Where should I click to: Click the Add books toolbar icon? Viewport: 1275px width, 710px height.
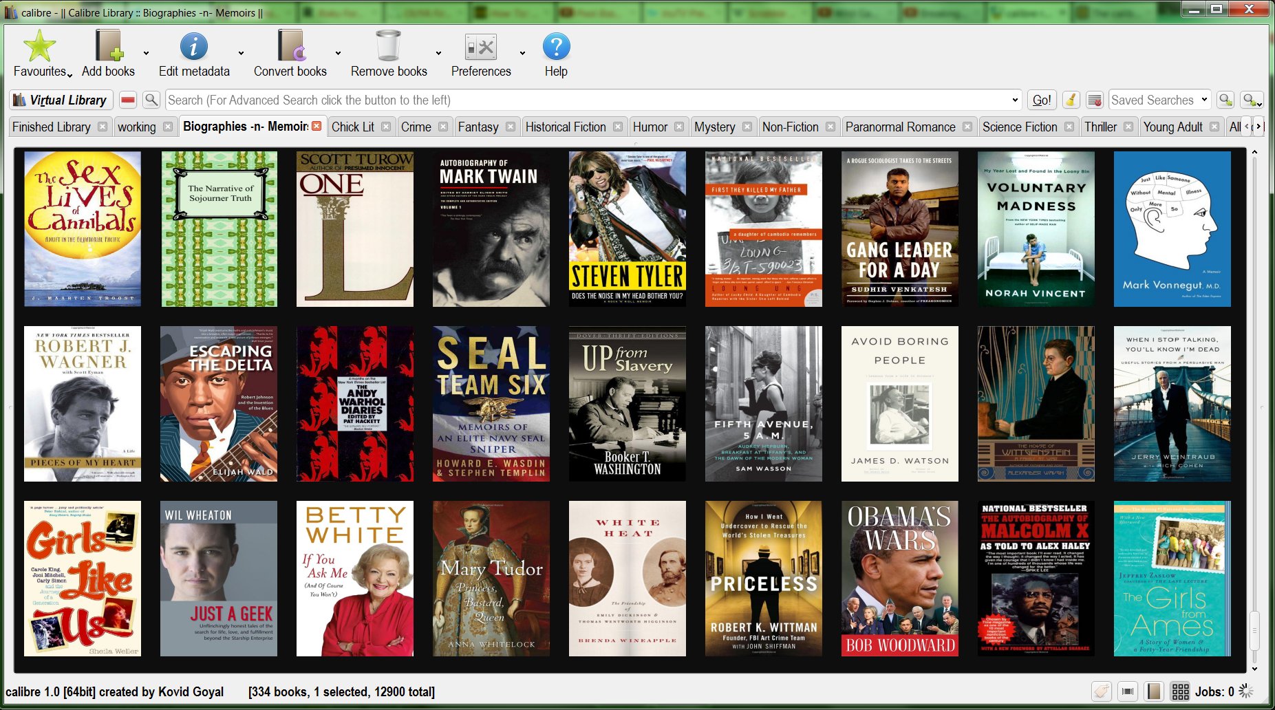[x=108, y=47]
